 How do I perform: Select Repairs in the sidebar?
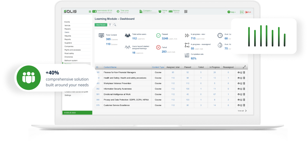pyautogui.click(x=68, y=29)
